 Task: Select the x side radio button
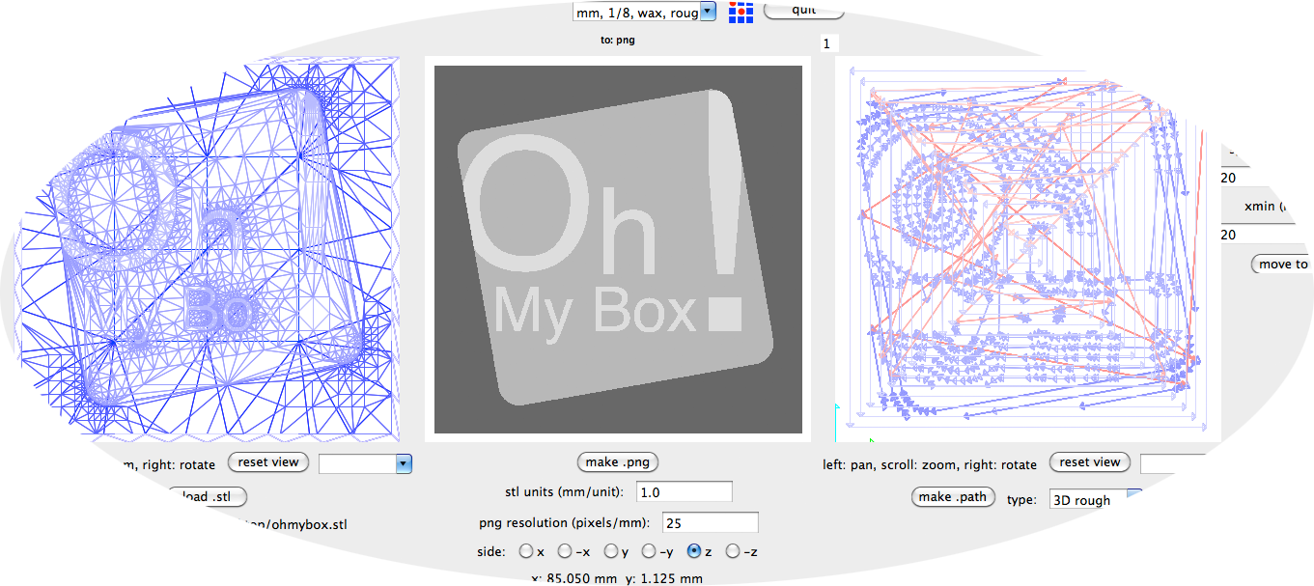point(526,551)
